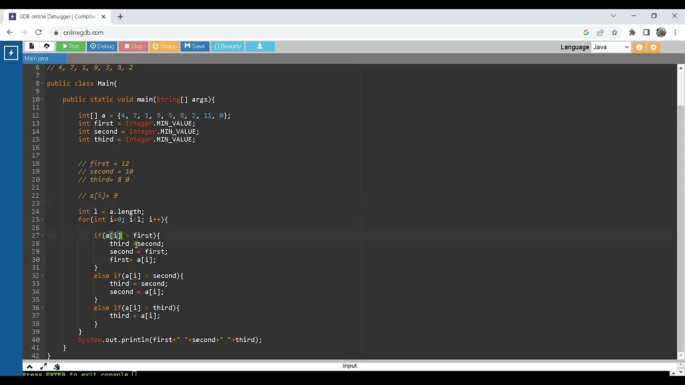Click the fold arrow at line 27 gutter

[43, 236]
